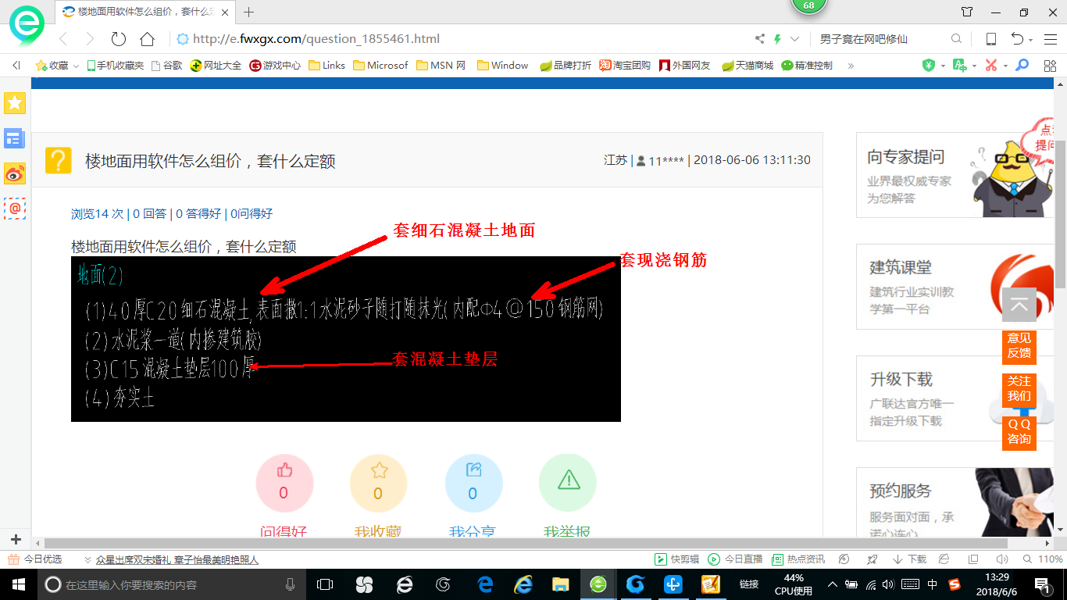Viewport: 1067px width, 600px height.
Task: Click the sidebar star favorites icon
Action: click(x=15, y=103)
